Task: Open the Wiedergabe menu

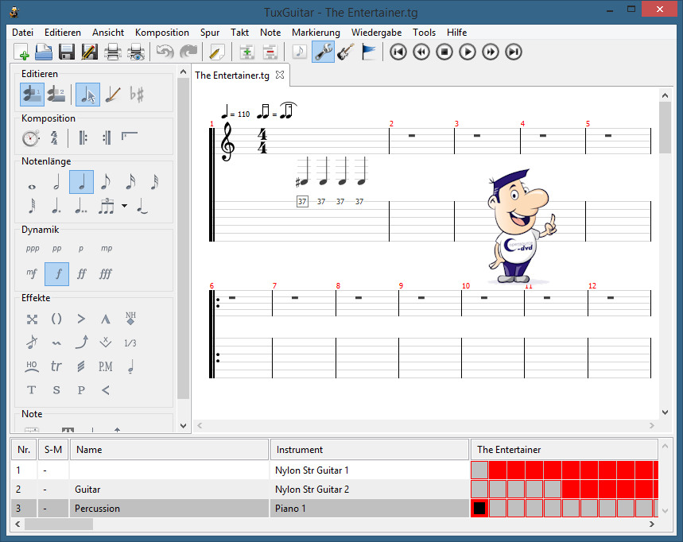Action: (x=376, y=33)
